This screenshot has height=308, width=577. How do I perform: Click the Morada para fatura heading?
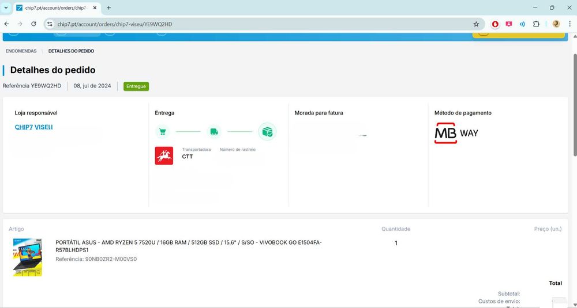click(319, 113)
